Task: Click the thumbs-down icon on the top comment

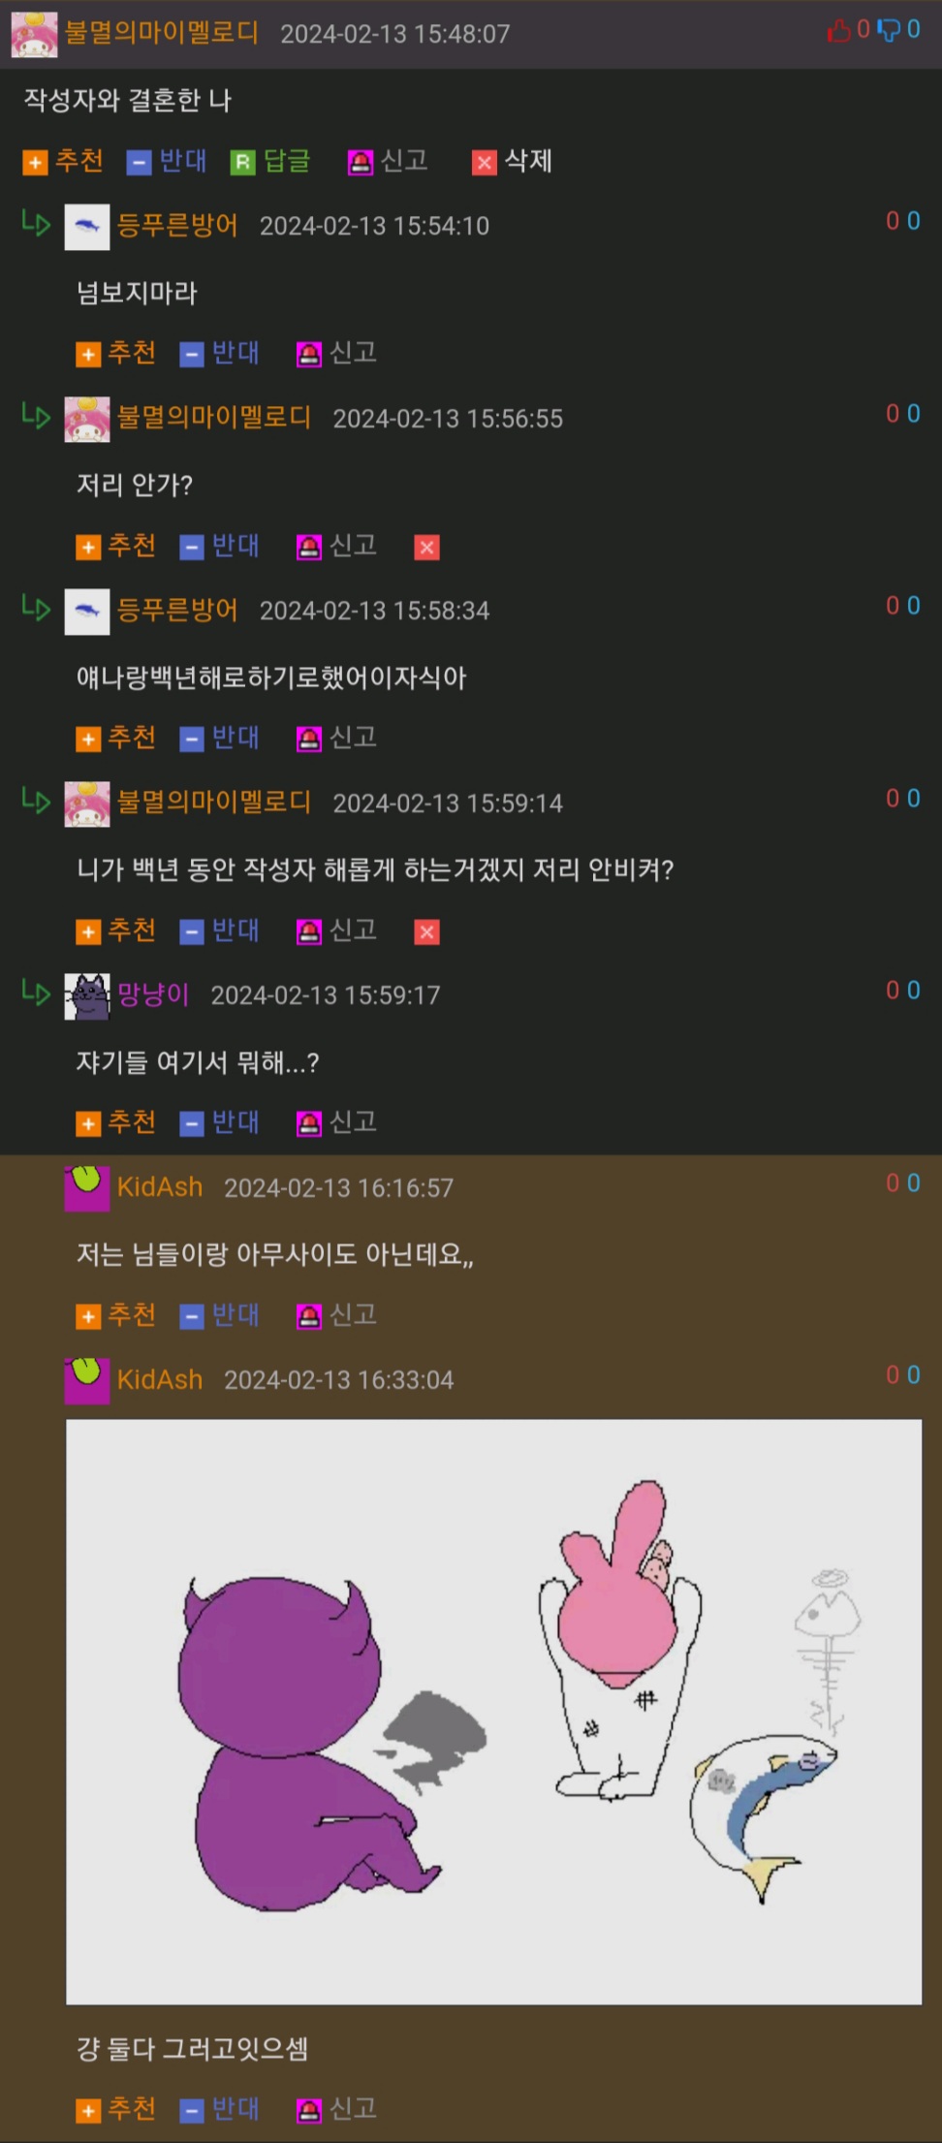Action: 888,31
